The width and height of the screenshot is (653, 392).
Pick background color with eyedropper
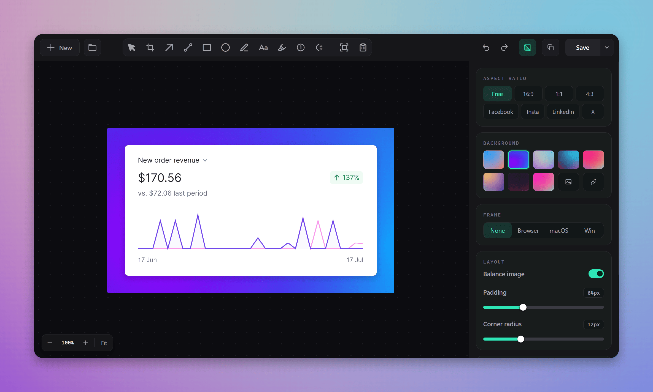[593, 182]
